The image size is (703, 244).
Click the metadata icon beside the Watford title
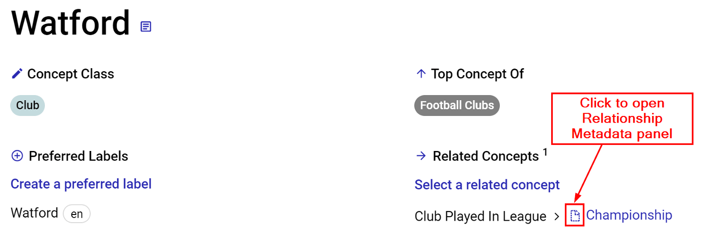tap(146, 26)
